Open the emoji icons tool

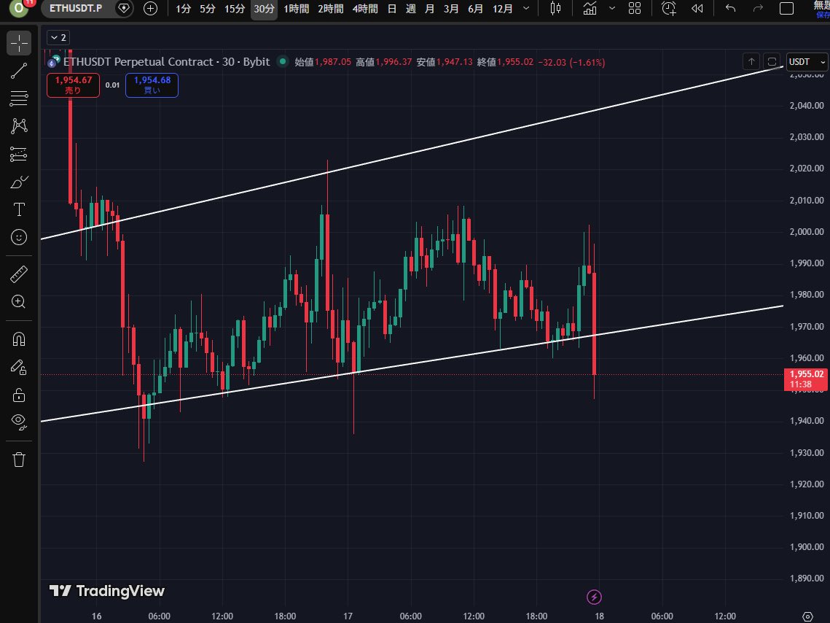(x=19, y=237)
